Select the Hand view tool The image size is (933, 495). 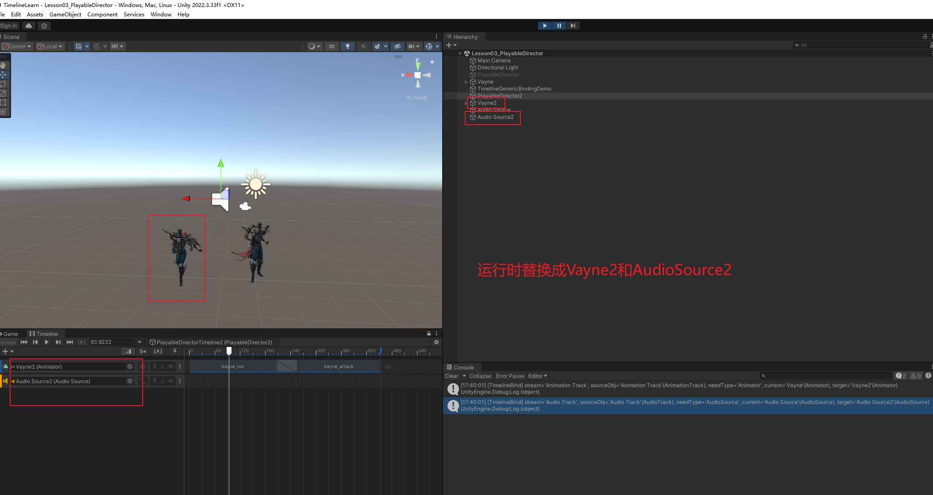[x=3, y=65]
